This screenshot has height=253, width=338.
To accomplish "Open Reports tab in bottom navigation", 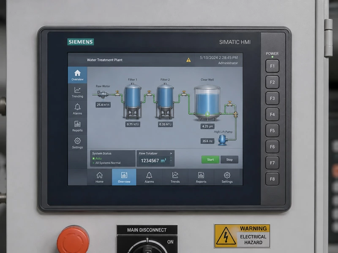I will [x=201, y=177].
